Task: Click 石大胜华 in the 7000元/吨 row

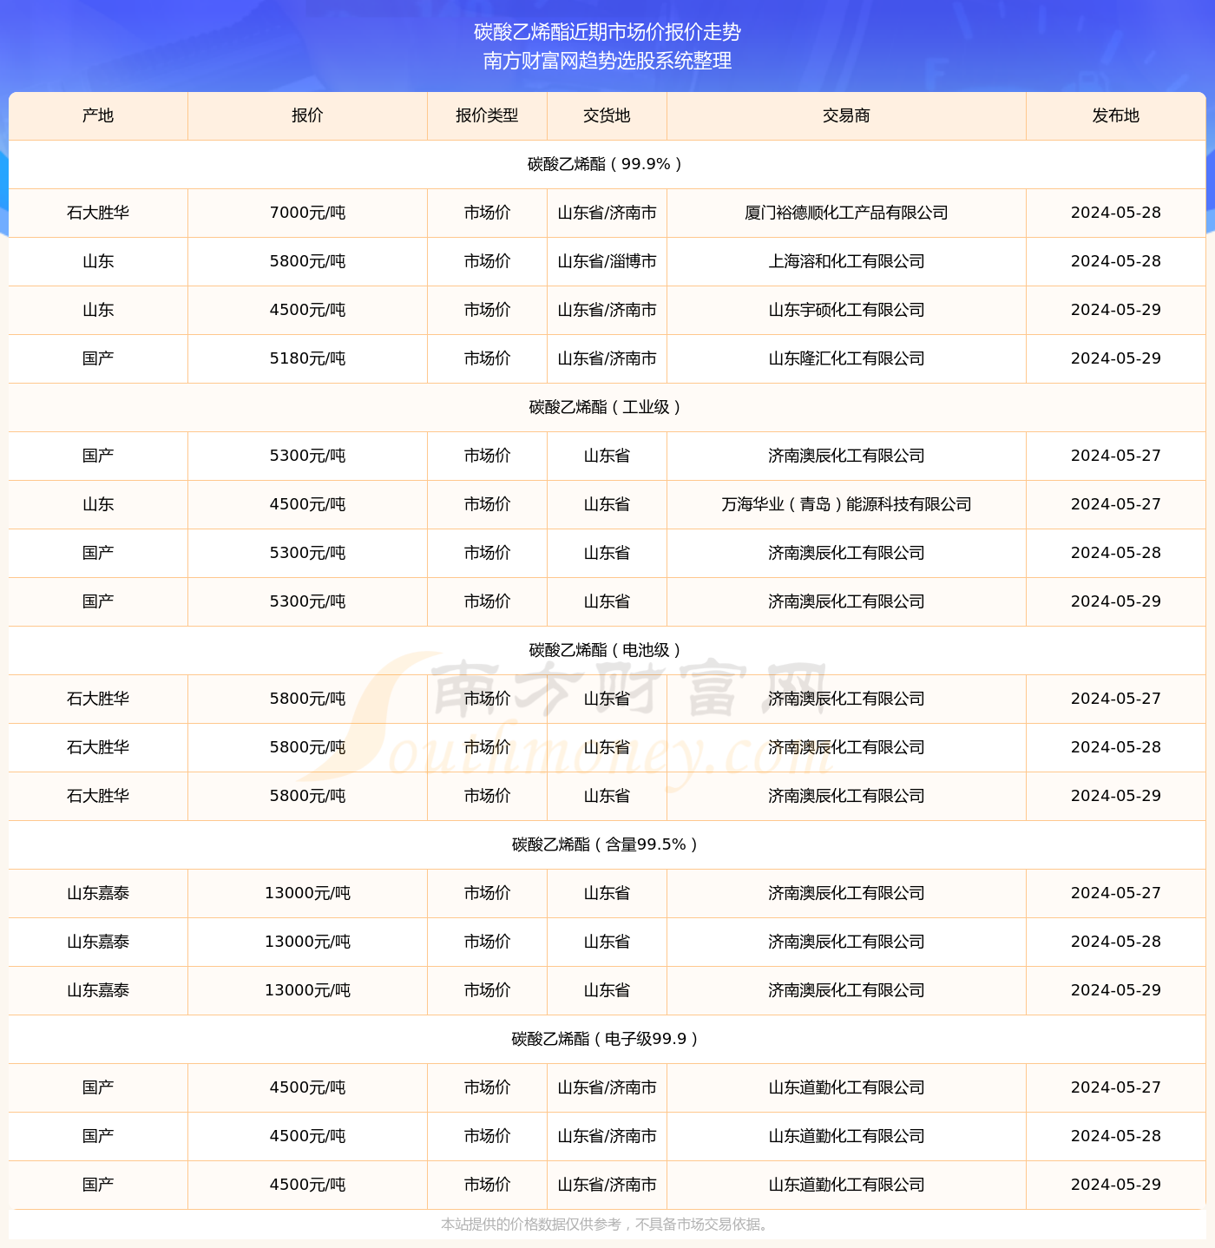Action: (98, 213)
